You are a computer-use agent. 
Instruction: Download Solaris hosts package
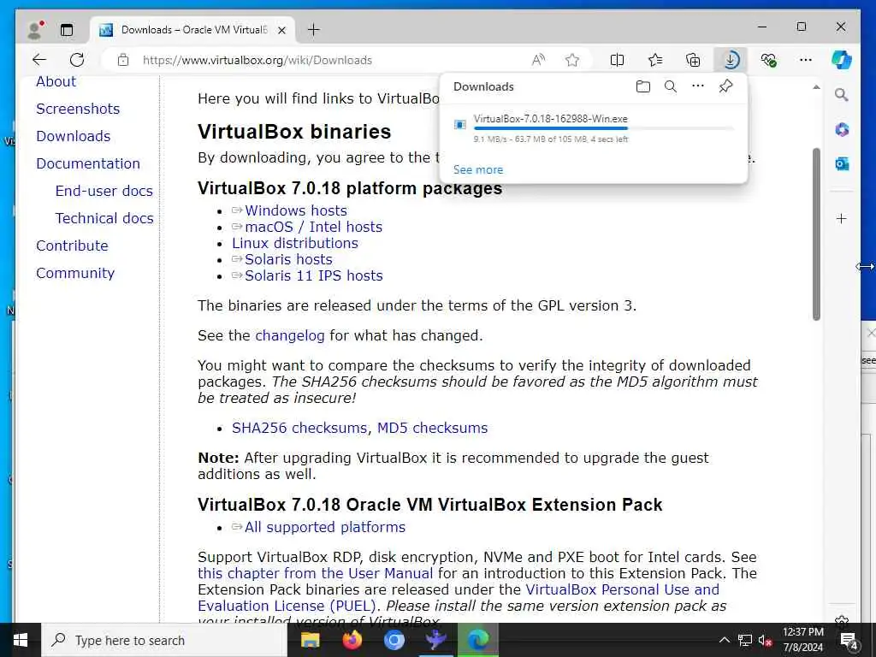pos(288,259)
